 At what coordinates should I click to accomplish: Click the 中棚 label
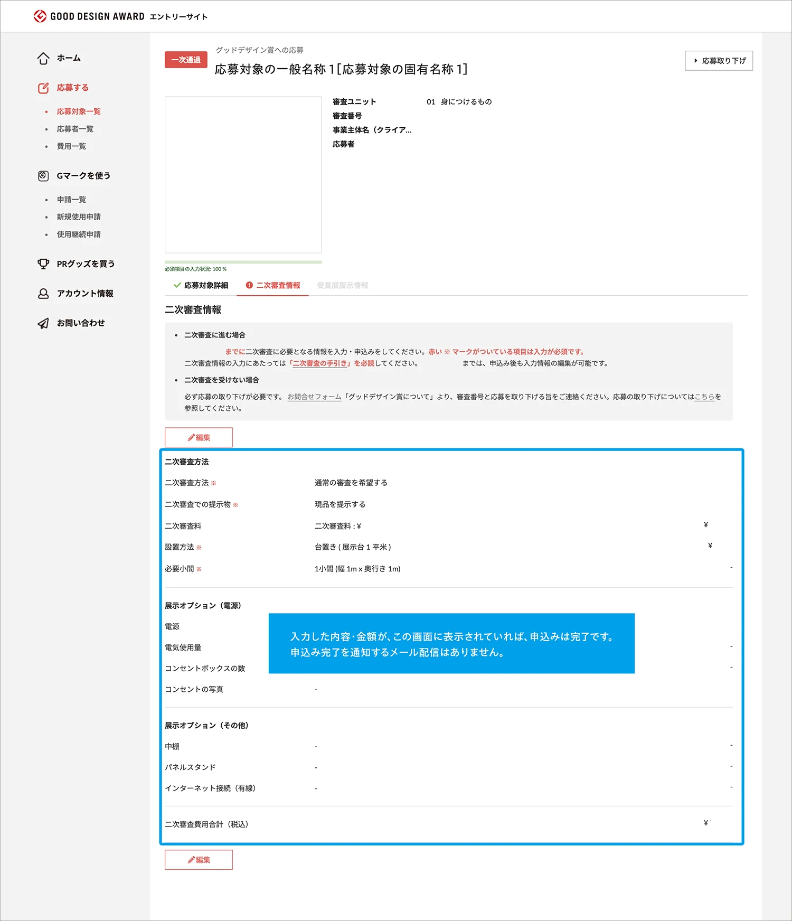point(172,746)
